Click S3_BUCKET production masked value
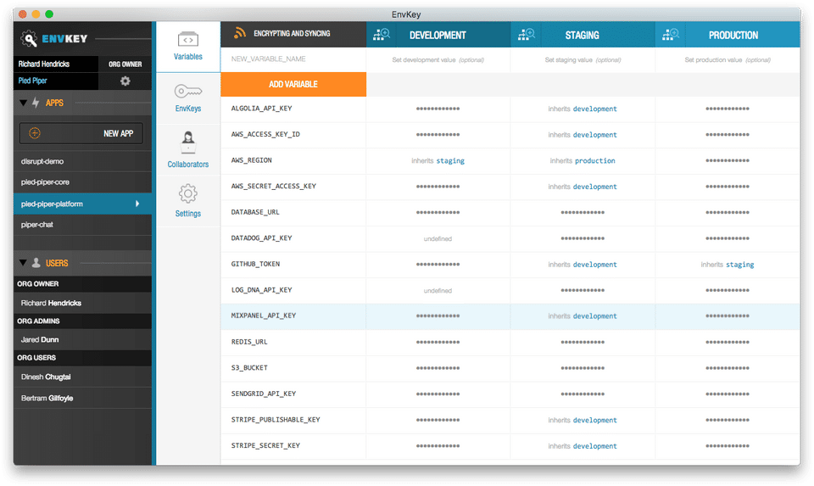Viewport: 814px width, 486px height. tap(728, 368)
